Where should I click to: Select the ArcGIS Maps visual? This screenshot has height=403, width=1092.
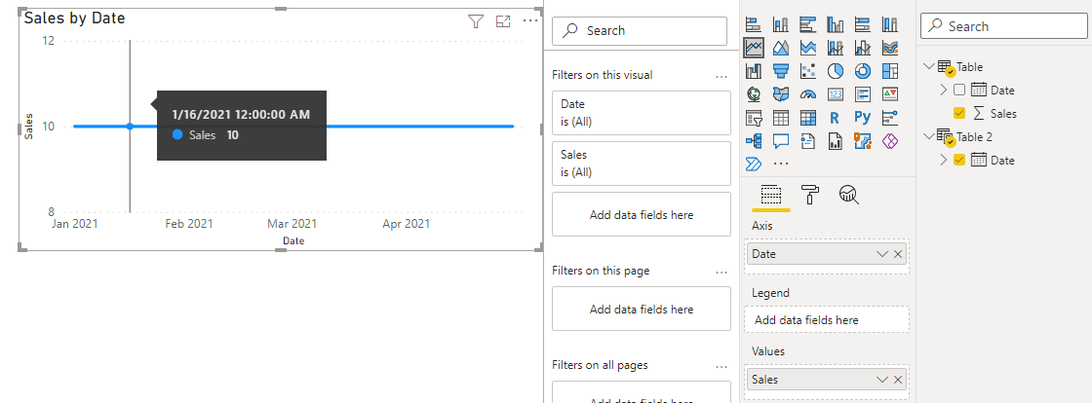point(862,141)
